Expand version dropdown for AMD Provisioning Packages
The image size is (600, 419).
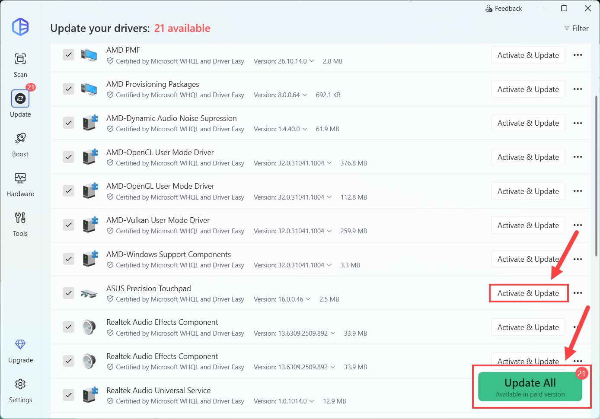click(305, 95)
